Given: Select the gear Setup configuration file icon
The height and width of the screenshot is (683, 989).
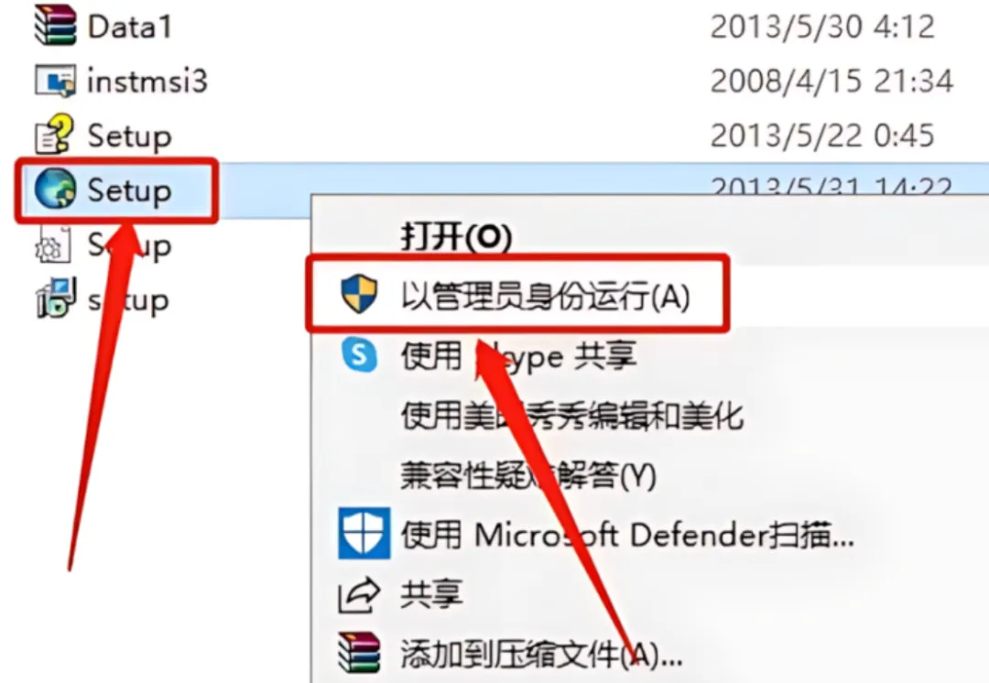Looking at the screenshot, I should tap(51, 244).
